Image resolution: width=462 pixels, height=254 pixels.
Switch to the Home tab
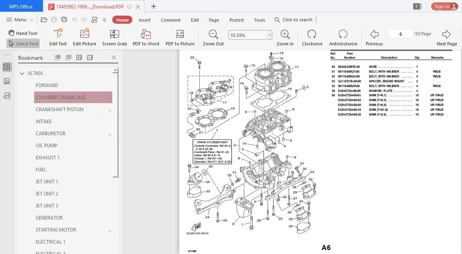click(x=122, y=20)
